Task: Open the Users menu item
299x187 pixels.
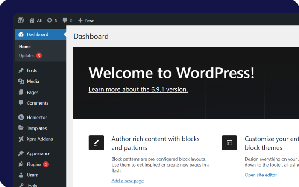Action: click(x=32, y=175)
